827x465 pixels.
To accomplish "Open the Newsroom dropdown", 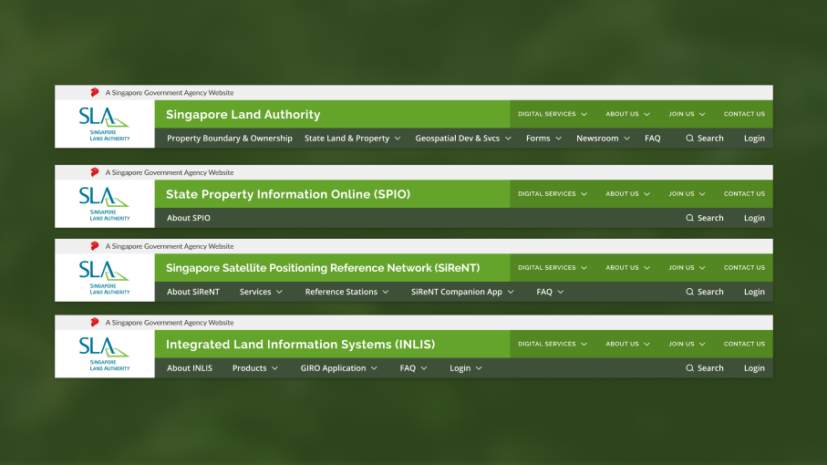I will pos(603,138).
